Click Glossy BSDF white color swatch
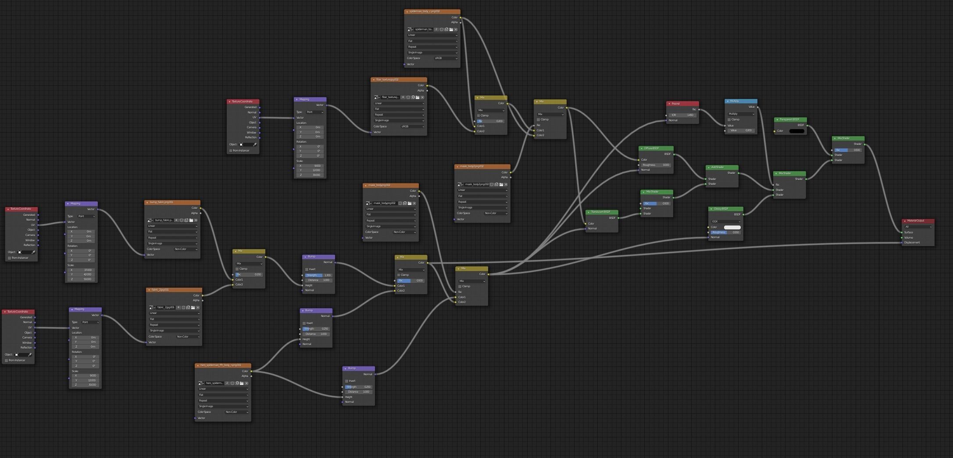Image resolution: width=953 pixels, height=458 pixels. [732, 227]
